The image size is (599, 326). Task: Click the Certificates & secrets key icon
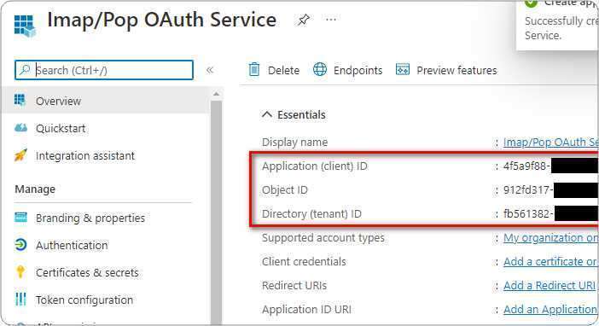[20, 271]
